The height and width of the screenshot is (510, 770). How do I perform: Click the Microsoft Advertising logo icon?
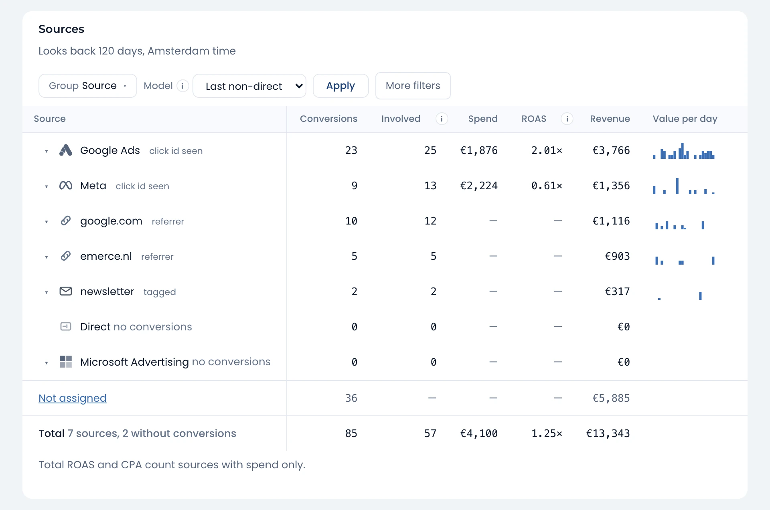(66, 362)
